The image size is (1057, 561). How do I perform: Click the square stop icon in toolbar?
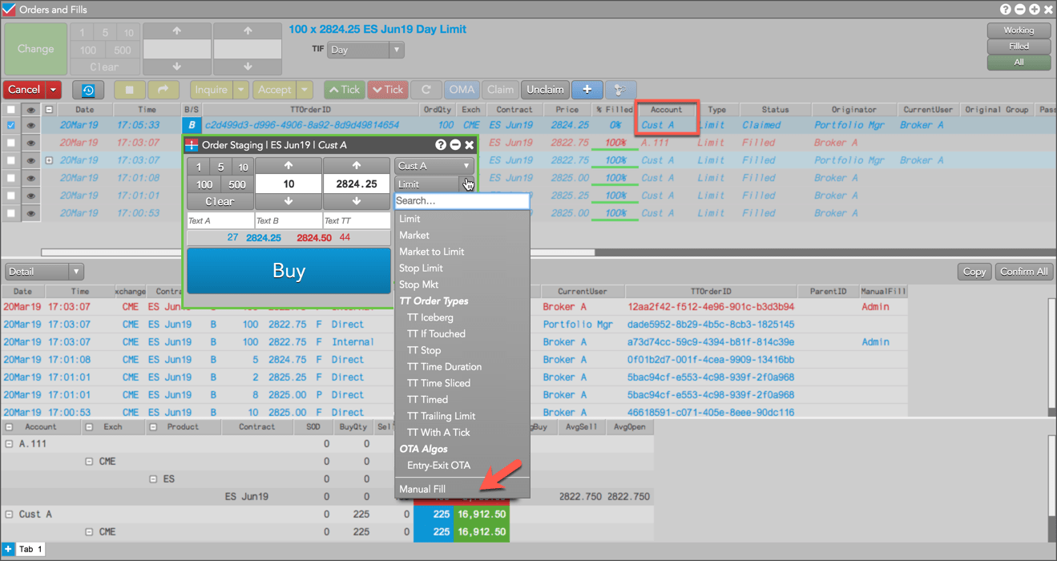(x=130, y=90)
